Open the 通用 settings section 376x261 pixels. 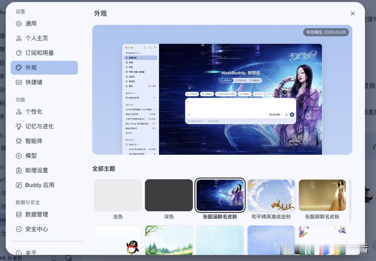44,23
